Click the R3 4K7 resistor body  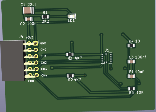70,54
